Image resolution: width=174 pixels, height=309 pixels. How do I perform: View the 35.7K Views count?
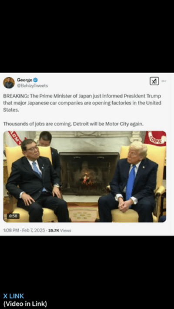click(x=60, y=230)
